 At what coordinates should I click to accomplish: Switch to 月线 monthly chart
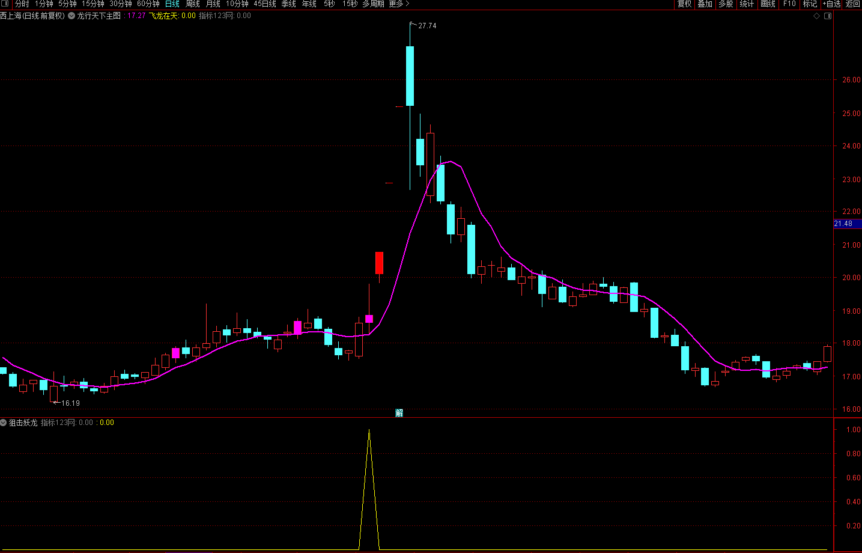pos(213,4)
